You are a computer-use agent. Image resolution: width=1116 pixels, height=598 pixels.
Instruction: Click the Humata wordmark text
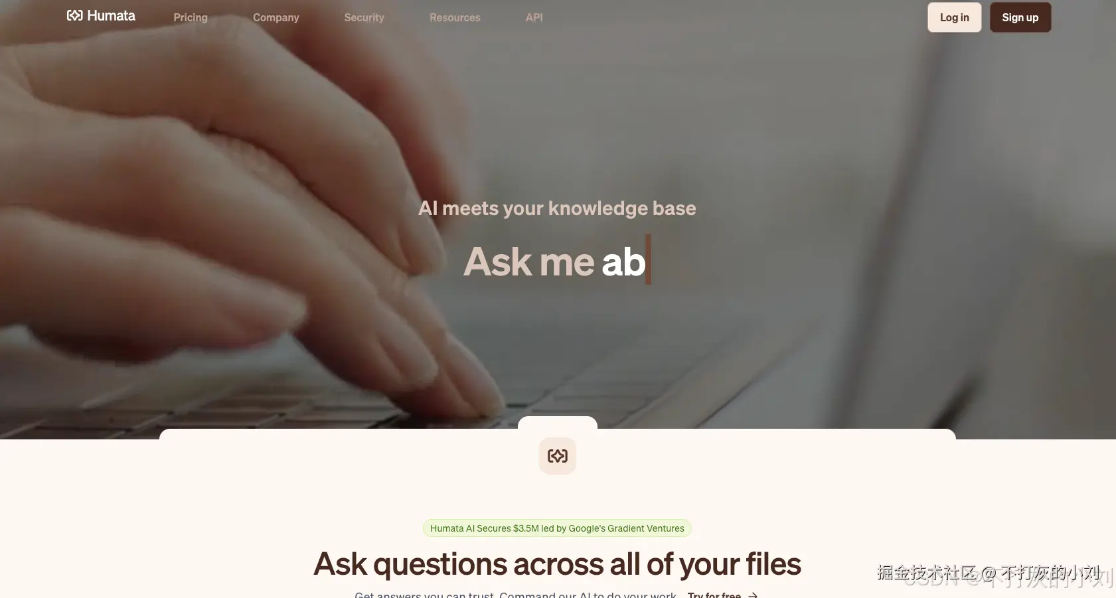tap(111, 15)
